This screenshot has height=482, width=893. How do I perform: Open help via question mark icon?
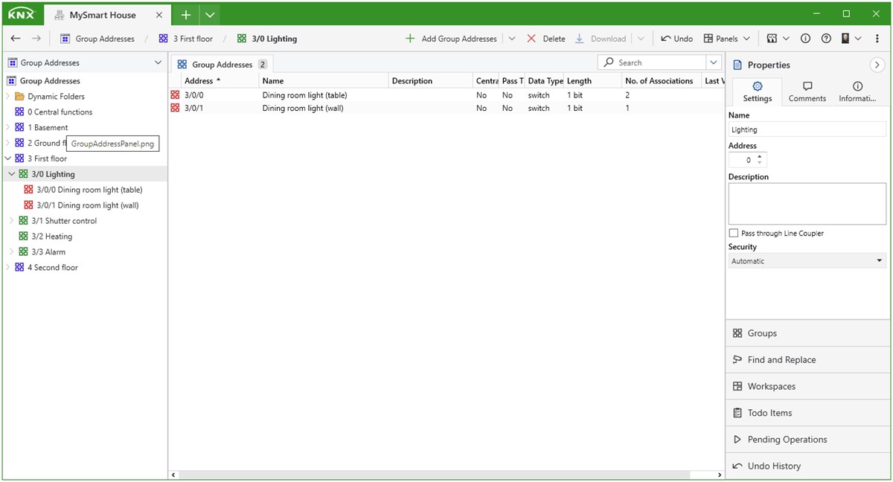tap(826, 39)
